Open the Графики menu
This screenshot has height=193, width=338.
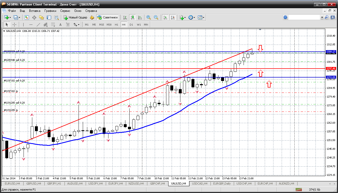pyautogui.click(x=50, y=11)
